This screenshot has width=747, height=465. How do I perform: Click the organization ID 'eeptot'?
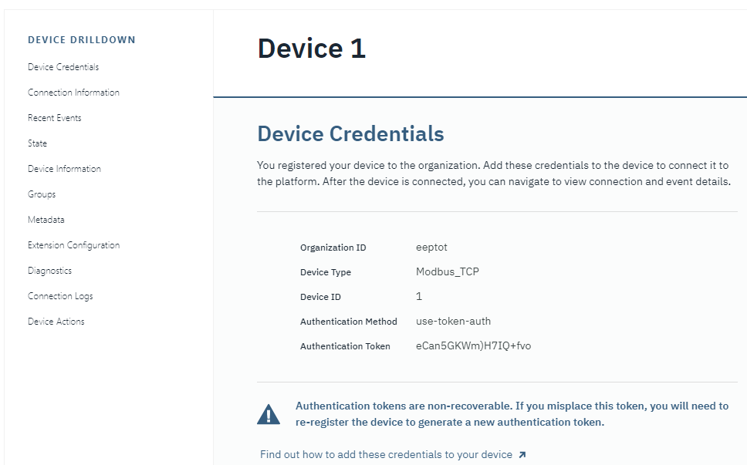point(430,247)
